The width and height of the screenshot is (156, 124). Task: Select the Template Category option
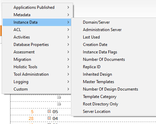coord(114,97)
